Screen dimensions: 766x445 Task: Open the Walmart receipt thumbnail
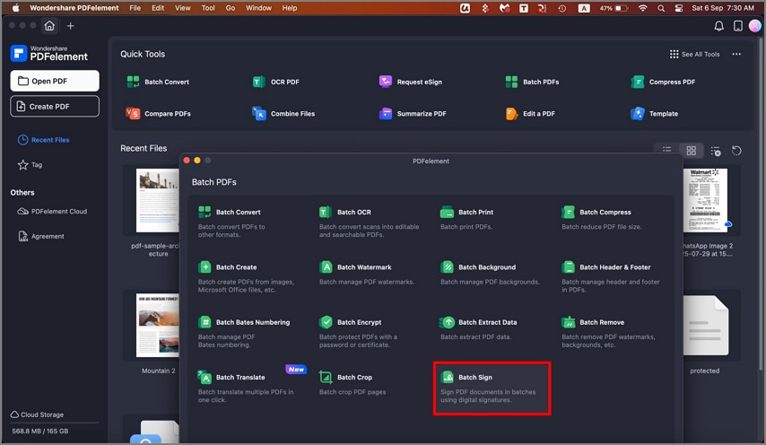pyautogui.click(x=705, y=200)
